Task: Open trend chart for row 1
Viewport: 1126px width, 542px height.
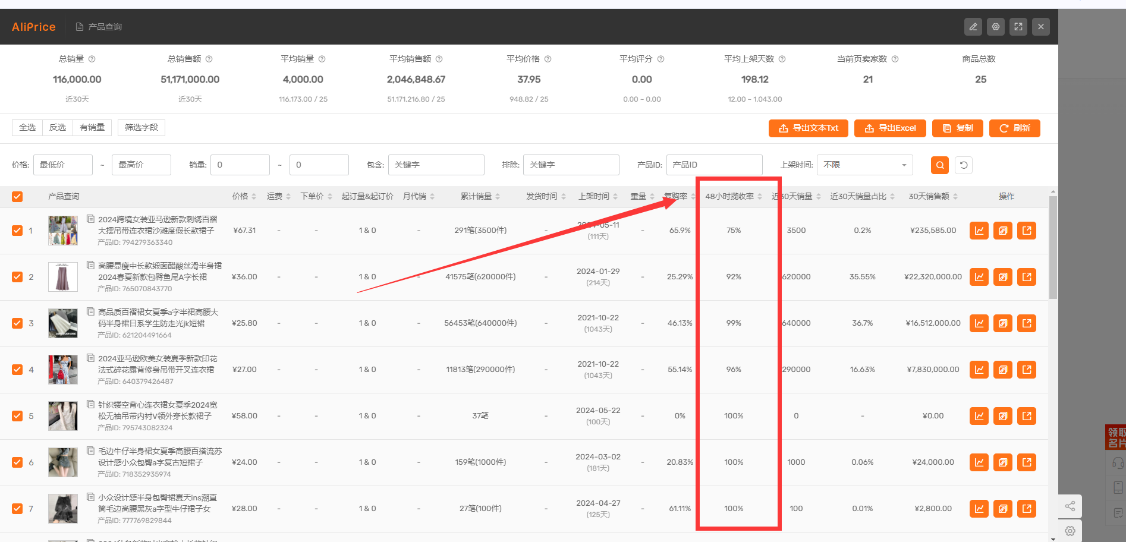Action: tap(979, 231)
